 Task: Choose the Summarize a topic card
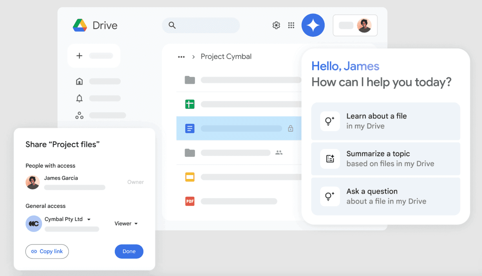click(x=386, y=159)
